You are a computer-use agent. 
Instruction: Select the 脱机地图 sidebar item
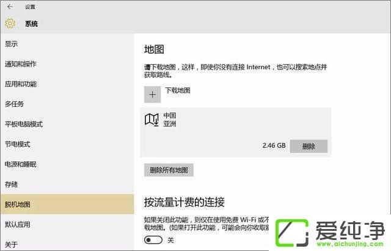[x=67, y=204]
